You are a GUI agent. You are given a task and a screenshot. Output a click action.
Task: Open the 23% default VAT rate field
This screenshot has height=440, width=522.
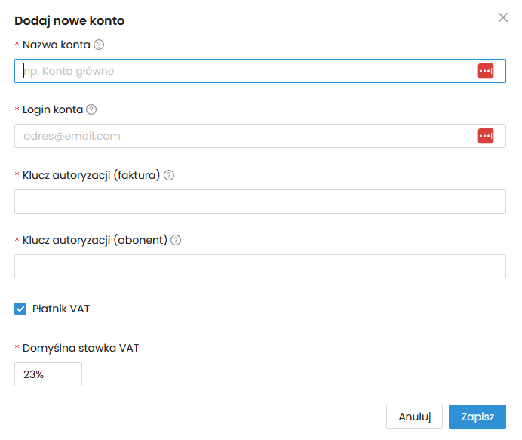tap(48, 374)
